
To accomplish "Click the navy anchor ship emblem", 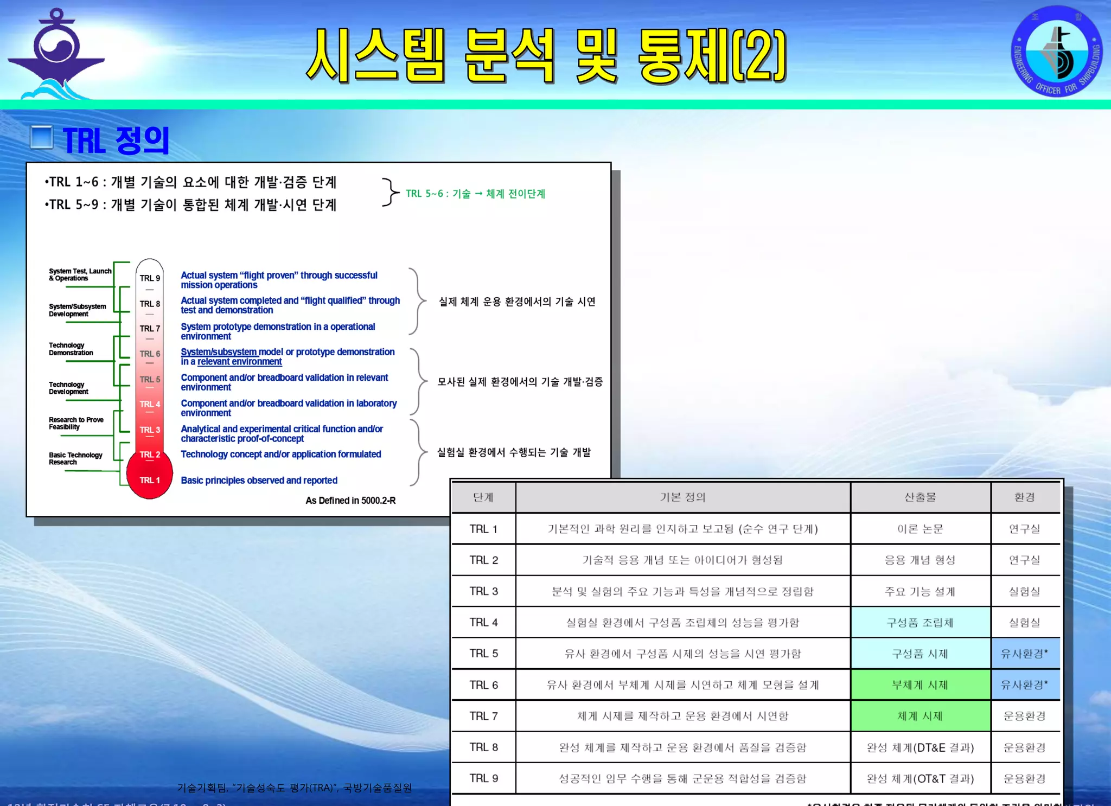I will pos(56,53).
